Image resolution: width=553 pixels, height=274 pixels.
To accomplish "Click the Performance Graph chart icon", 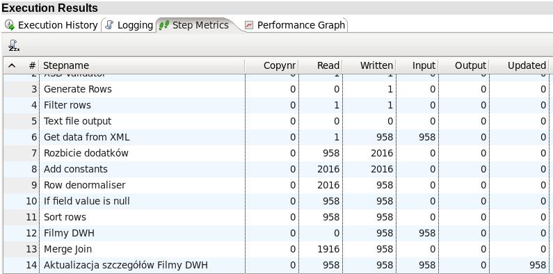I will click(249, 26).
